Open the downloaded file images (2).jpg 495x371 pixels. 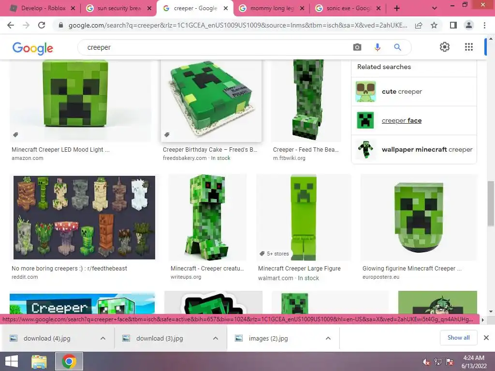click(x=268, y=338)
